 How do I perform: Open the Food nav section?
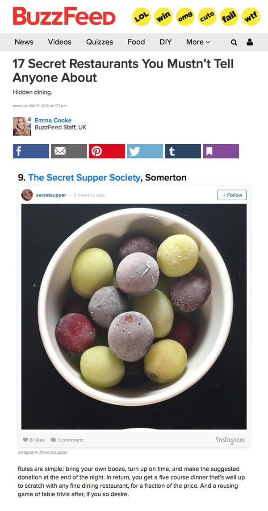coord(136,42)
